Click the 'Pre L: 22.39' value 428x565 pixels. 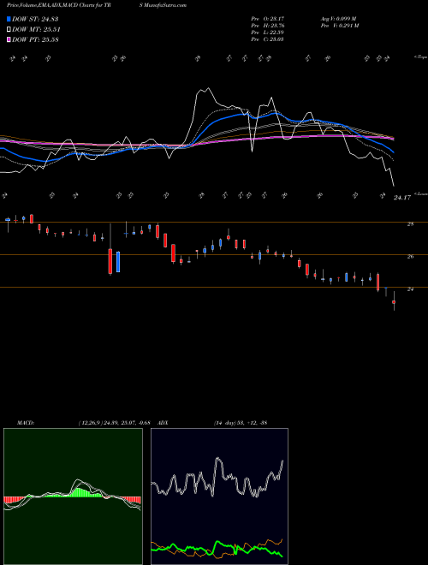pos(268,33)
